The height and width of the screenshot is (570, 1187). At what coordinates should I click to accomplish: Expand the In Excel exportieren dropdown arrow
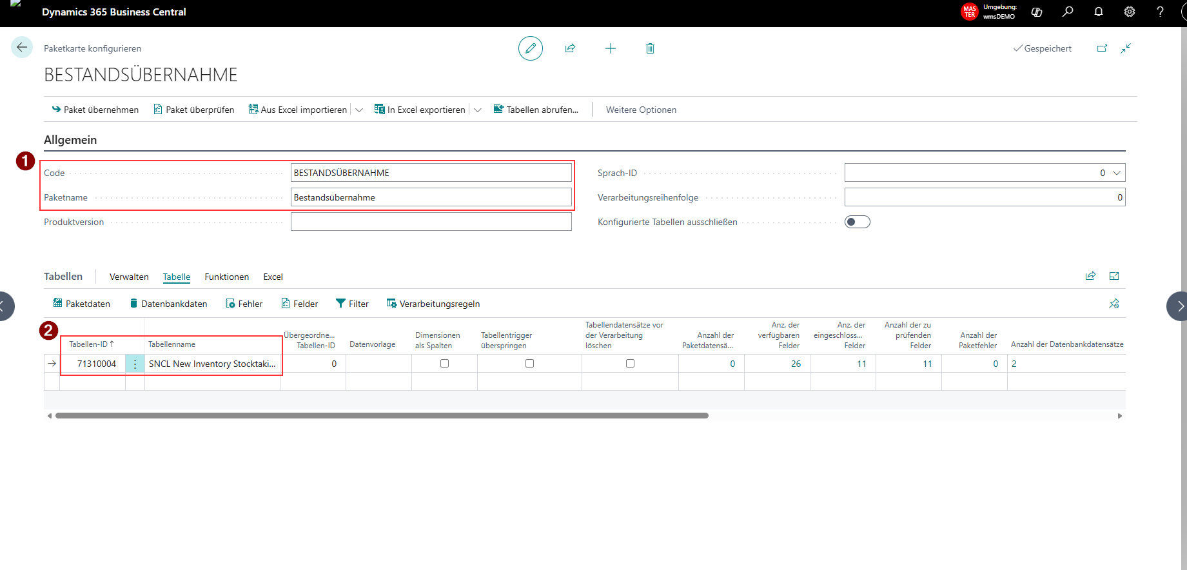[478, 110]
